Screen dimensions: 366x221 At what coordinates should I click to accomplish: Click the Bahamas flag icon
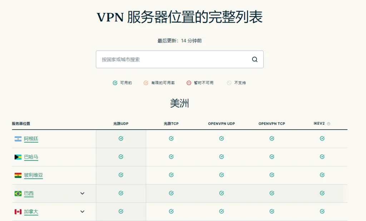18,157
